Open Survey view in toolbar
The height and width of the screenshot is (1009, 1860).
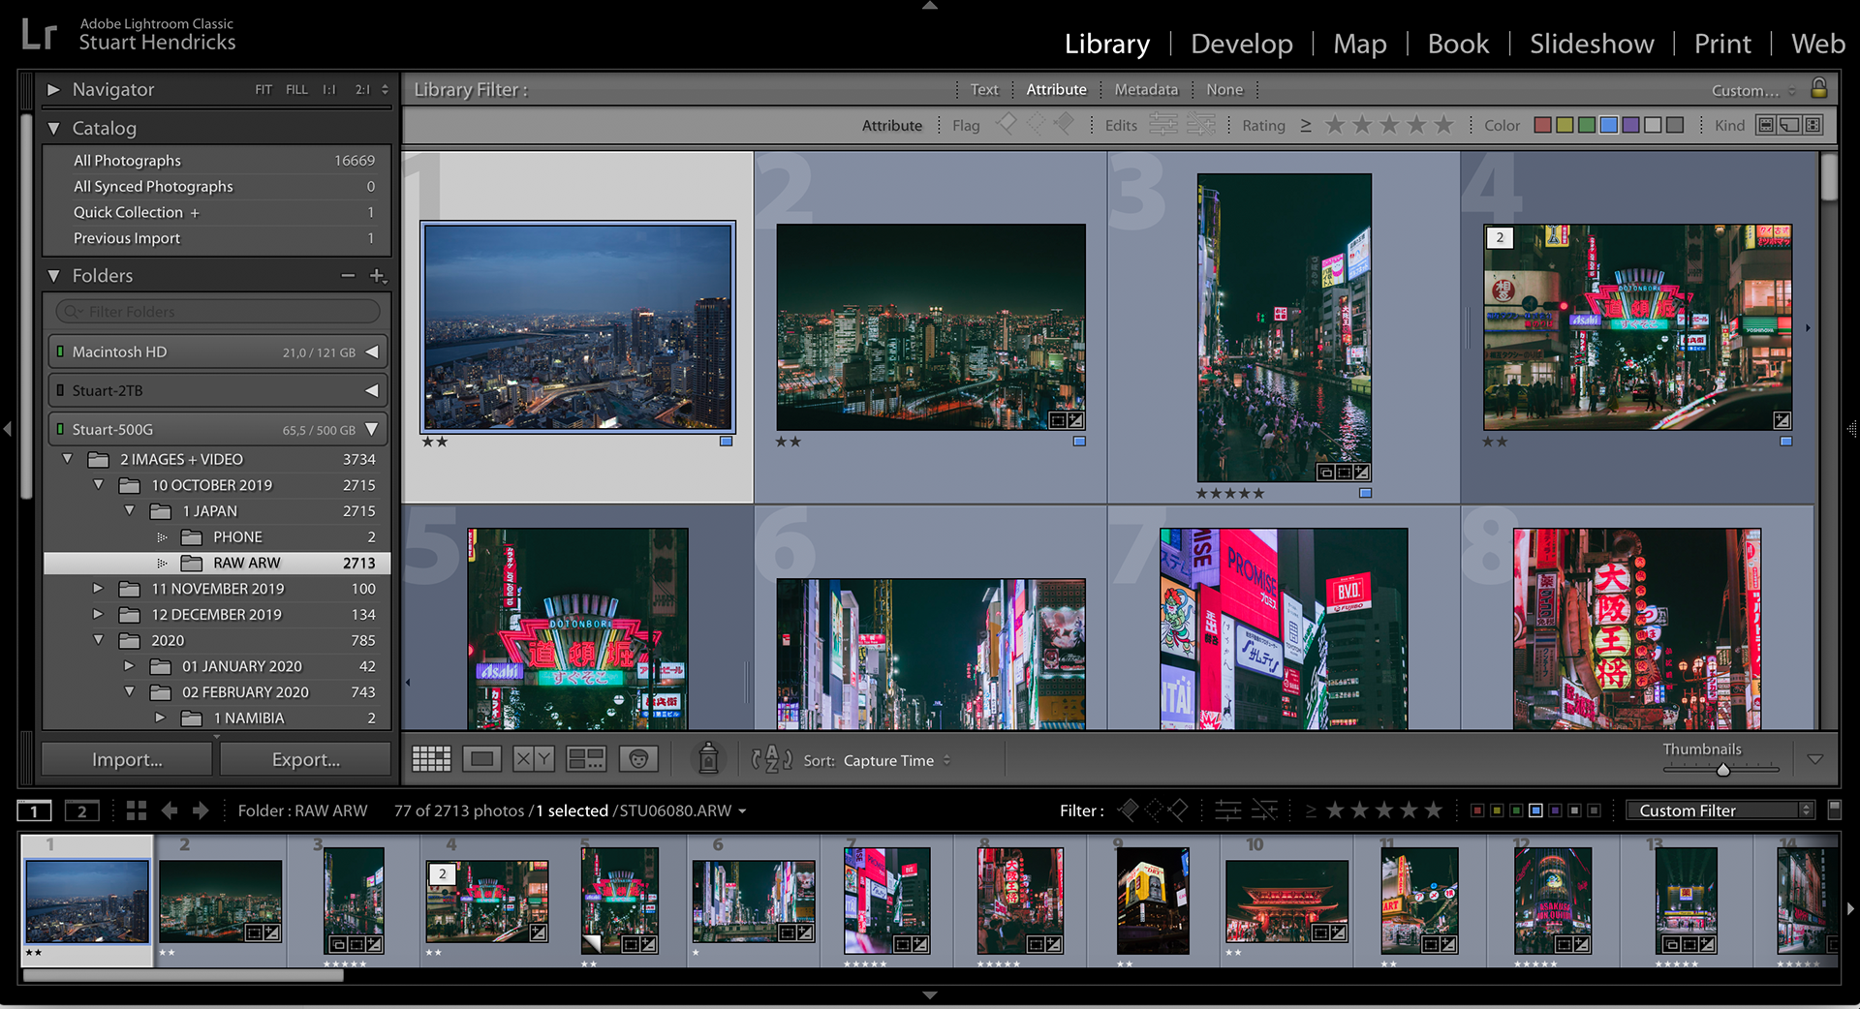point(585,759)
